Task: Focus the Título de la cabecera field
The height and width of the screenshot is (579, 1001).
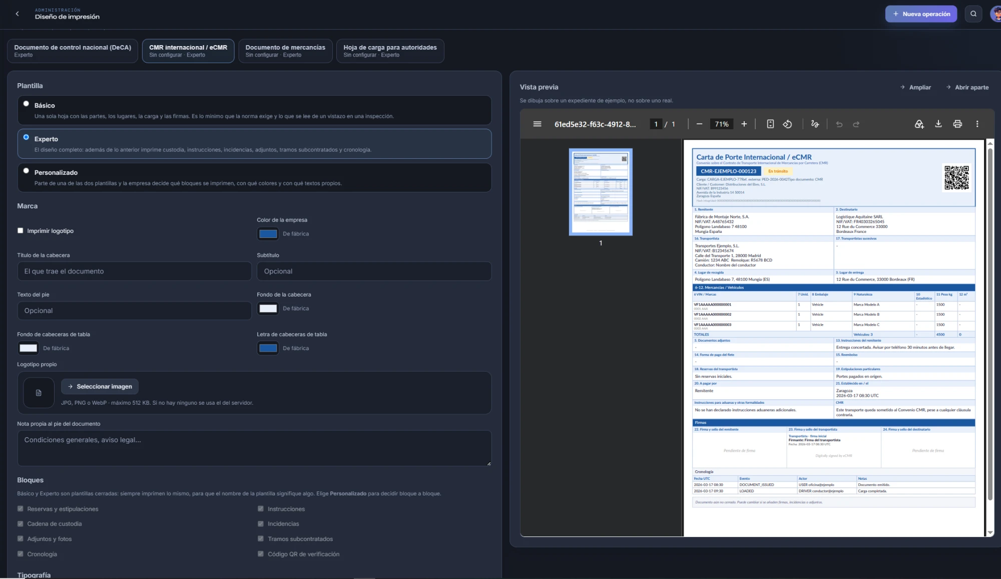Action: [135, 271]
